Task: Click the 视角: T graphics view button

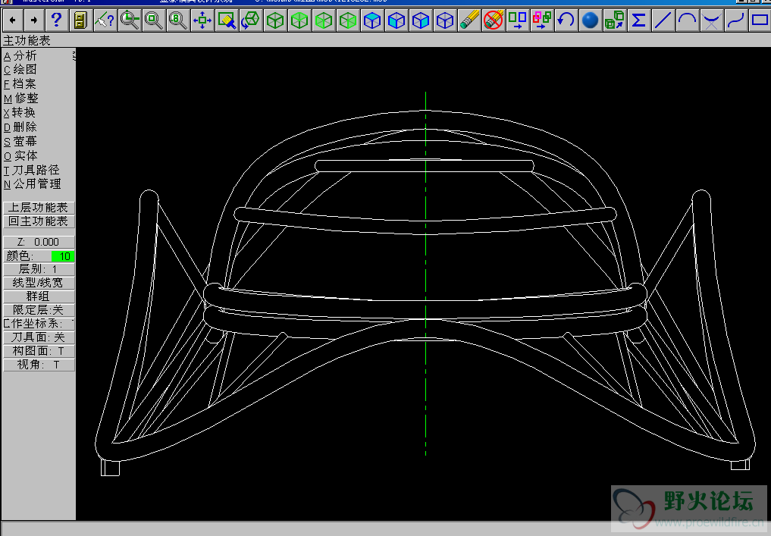Action: 39,365
